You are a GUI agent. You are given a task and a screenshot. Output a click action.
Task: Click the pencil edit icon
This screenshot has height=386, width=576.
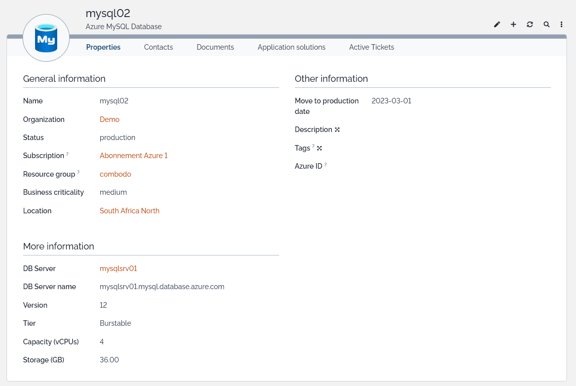pyautogui.click(x=497, y=25)
